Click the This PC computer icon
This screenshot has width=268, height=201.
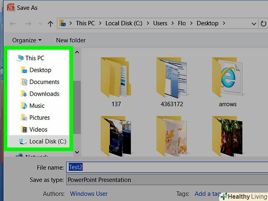[x=20, y=58]
